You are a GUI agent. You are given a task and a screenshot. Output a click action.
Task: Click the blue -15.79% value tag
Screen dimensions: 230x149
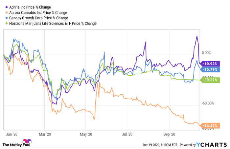pyautogui.click(x=209, y=69)
